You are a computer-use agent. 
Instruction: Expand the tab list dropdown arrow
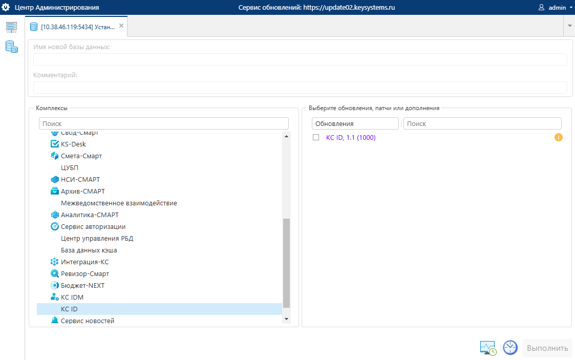(569, 26)
